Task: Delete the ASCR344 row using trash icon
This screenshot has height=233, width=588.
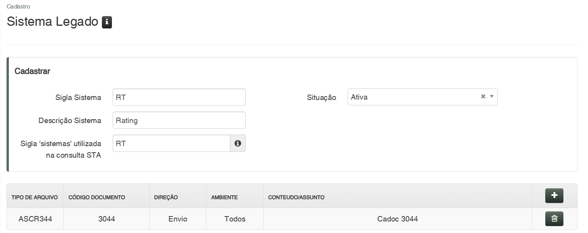Action: [x=554, y=218]
